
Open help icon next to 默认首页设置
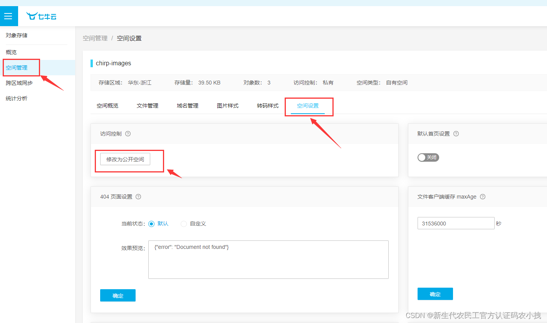pos(456,134)
